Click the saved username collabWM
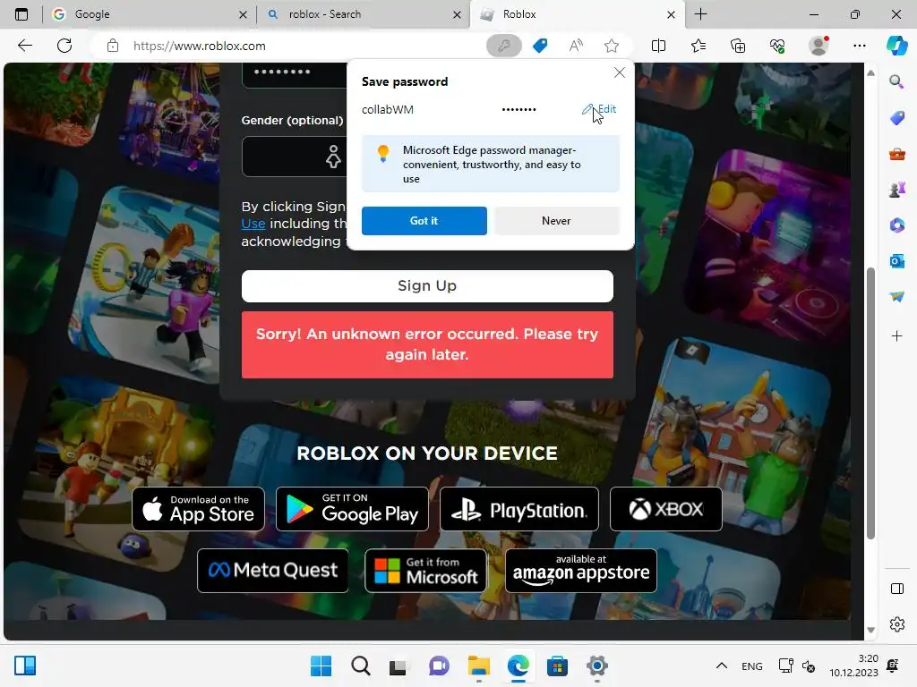The width and height of the screenshot is (917, 687). pos(388,109)
